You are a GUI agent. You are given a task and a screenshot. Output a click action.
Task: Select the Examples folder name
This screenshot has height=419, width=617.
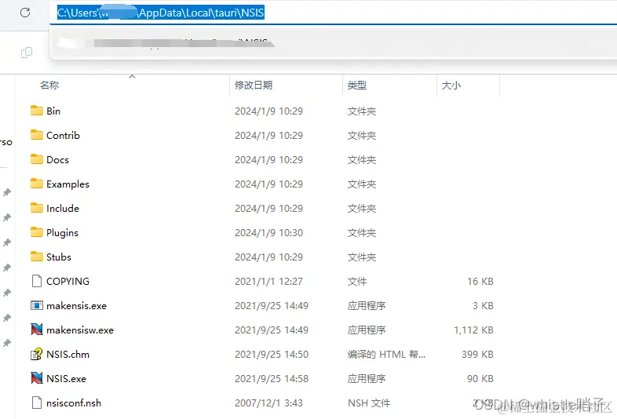coord(68,184)
